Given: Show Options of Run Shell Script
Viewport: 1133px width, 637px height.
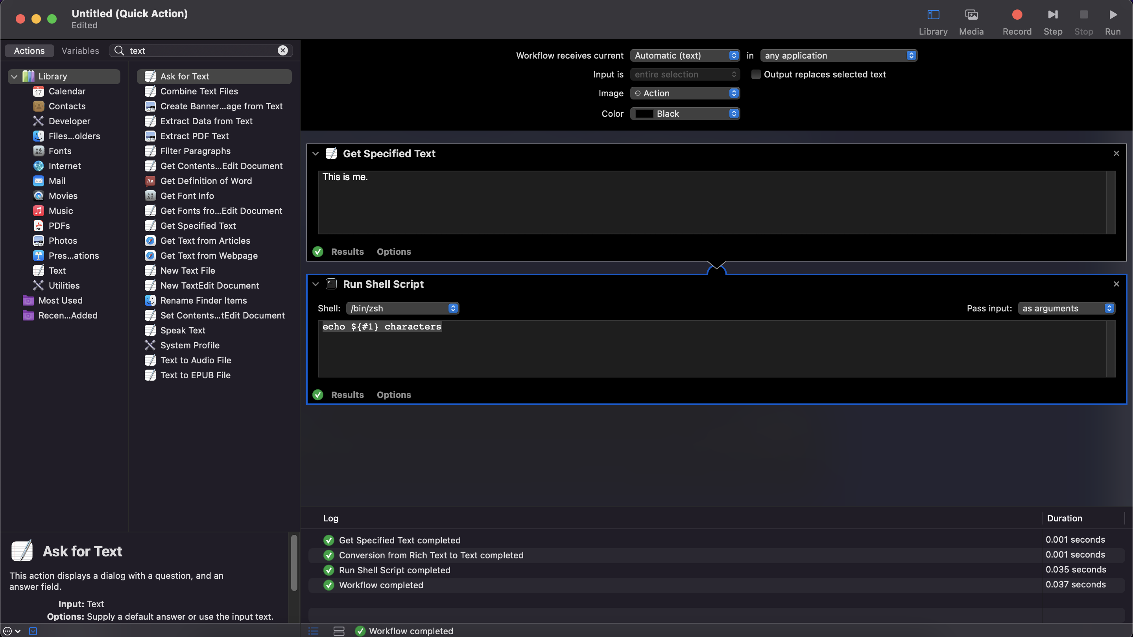Looking at the screenshot, I should pos(394,395).
